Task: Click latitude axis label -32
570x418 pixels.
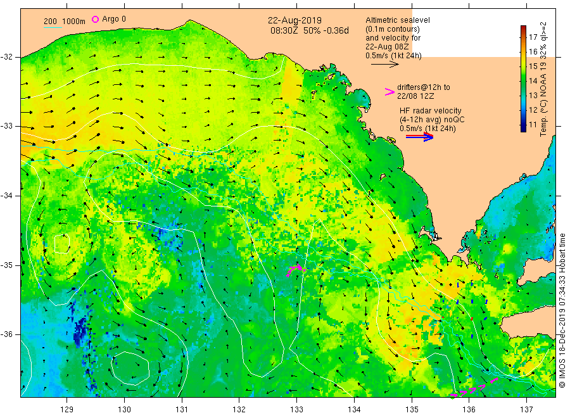Action: (x=6, y=57)
